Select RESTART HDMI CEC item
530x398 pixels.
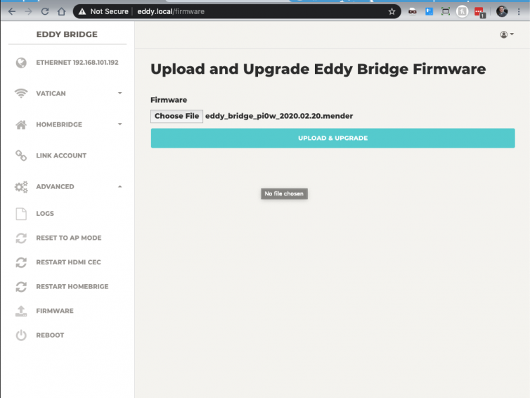tap(67, 262)
